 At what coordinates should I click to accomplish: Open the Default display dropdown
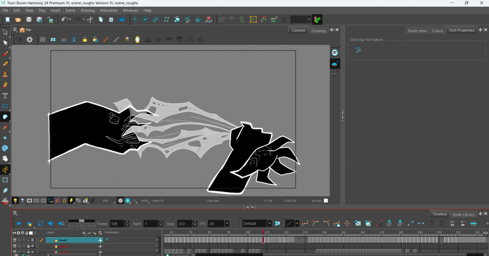(269, 224)
